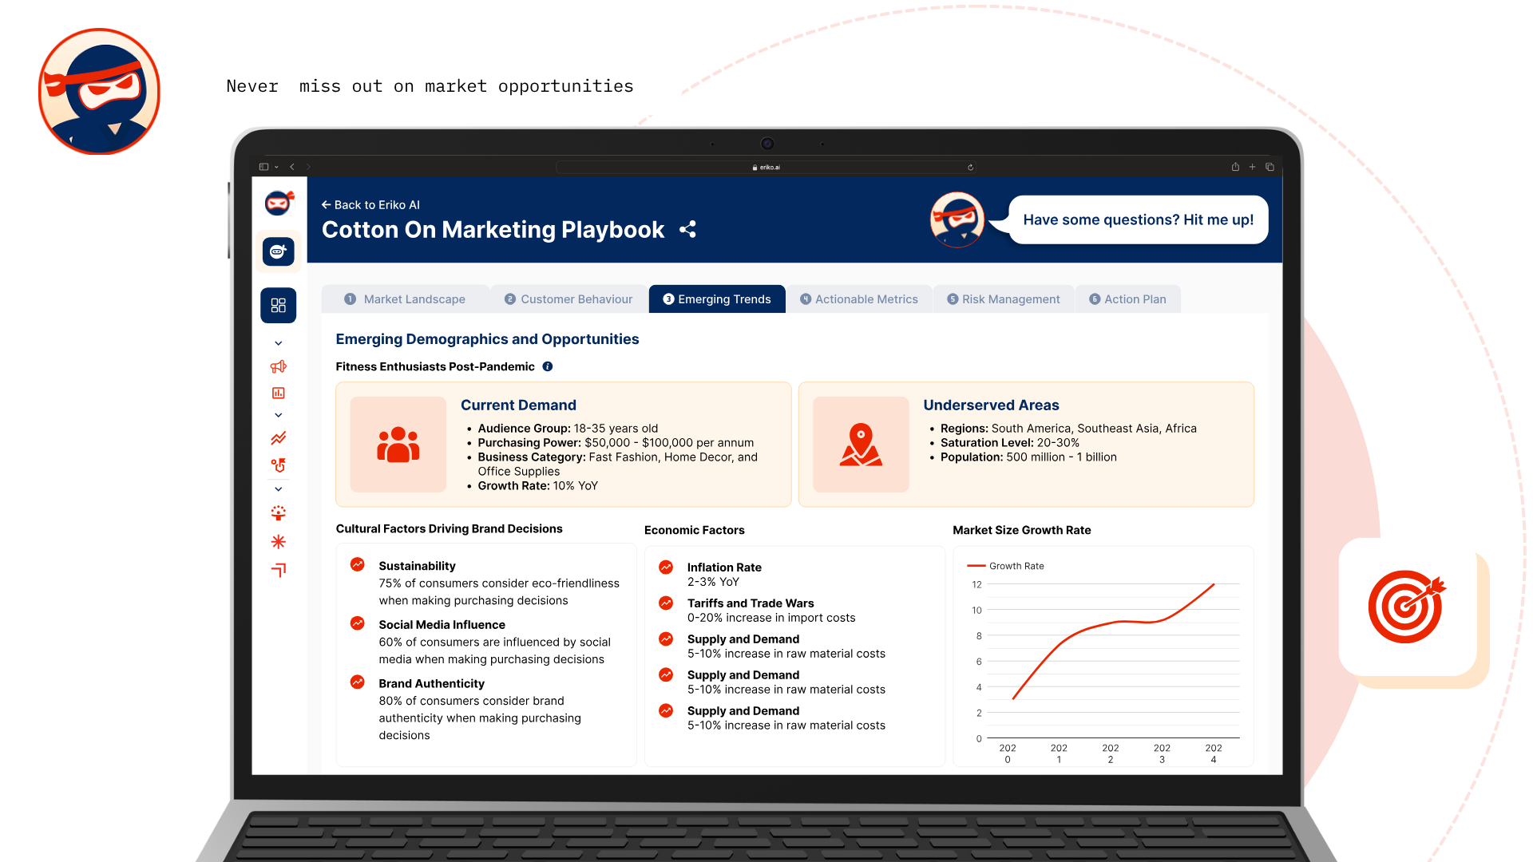The width and height of the screenshot is (1533, 862).
Task: Click 'Population: 500 million - 1 billion' text
Action: pos(1028,457)
